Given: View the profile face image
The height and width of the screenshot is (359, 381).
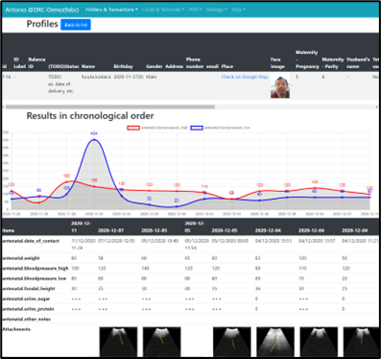Looking at the screenshot, I should 280,86.
